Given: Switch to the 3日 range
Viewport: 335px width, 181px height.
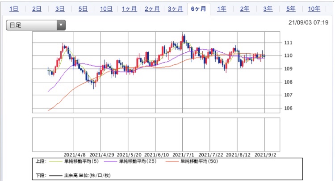Looking at the screenshot, I should (60, 9).
